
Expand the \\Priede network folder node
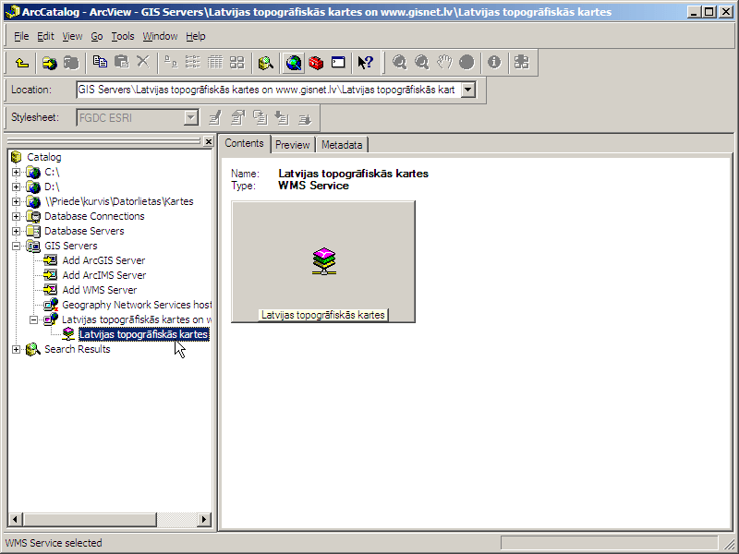16,201
